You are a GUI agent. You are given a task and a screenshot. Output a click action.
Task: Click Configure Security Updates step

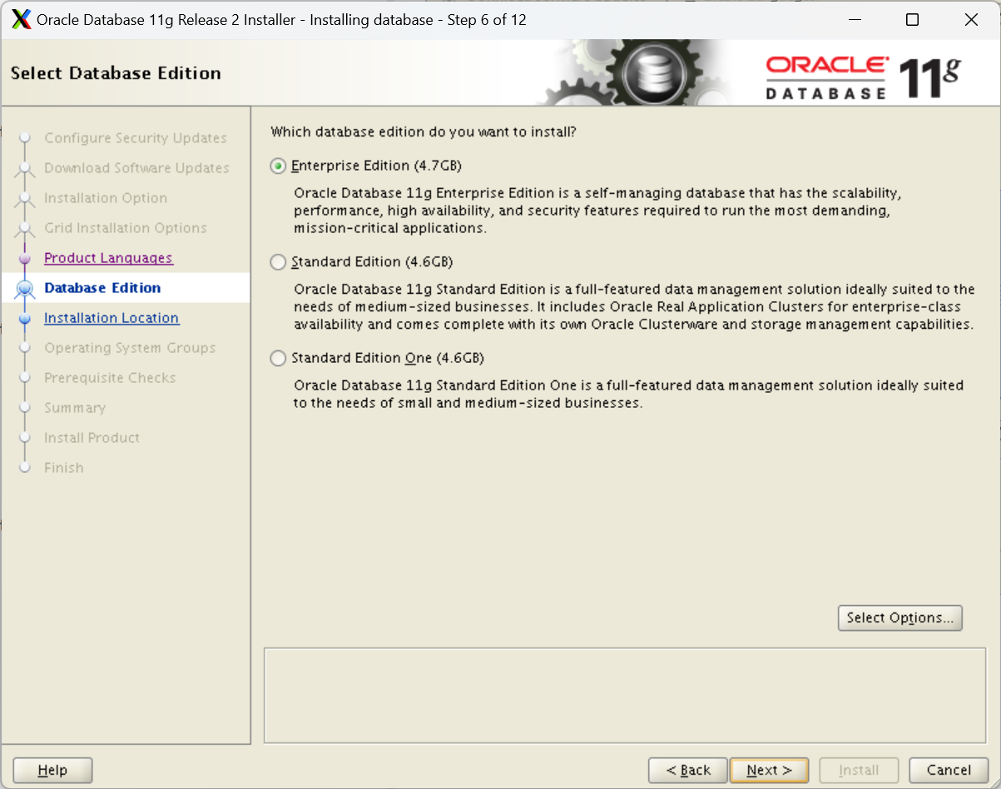pos(136,138)
